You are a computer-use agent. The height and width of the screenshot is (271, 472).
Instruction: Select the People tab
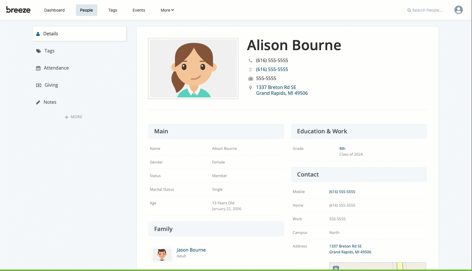[x=86, y=10]
